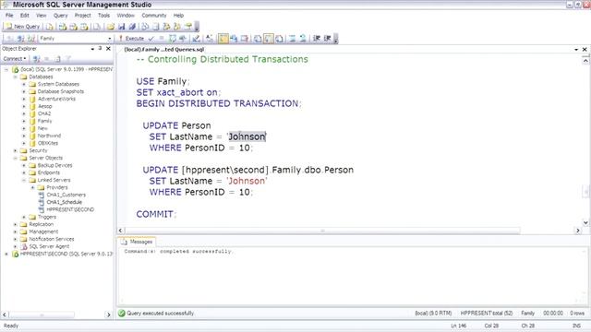Save the current query with the disk icon
Screen dimensions: 591x332
(x=121, y=27)
